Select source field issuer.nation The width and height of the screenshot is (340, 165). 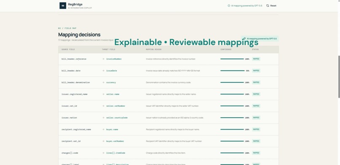69,117
